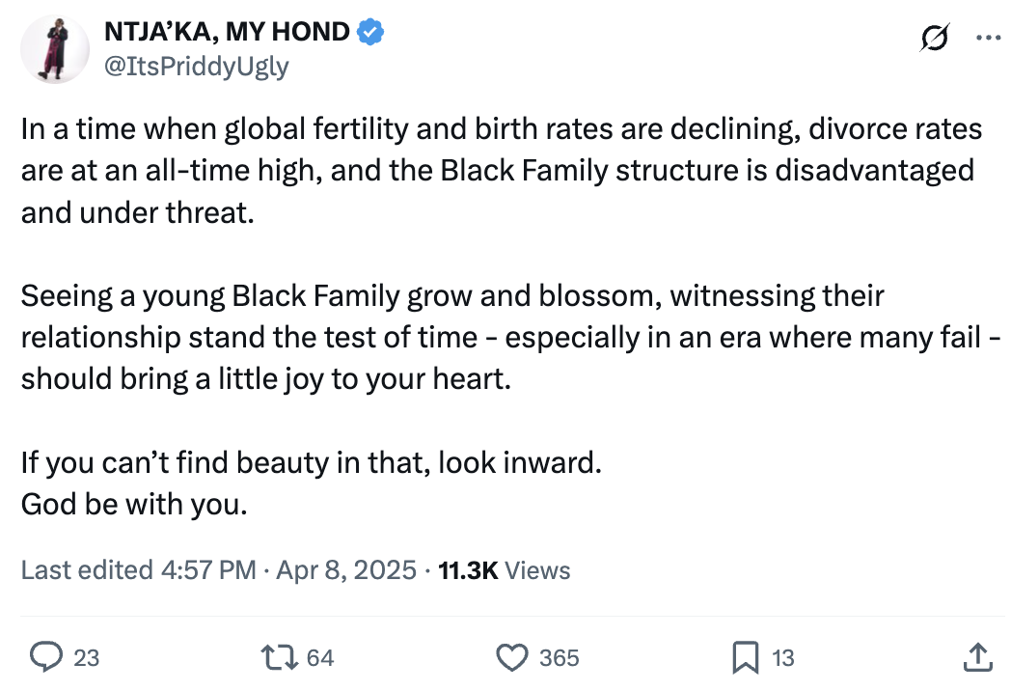
Task: Click the repost arrows icon
Action: 279,657
